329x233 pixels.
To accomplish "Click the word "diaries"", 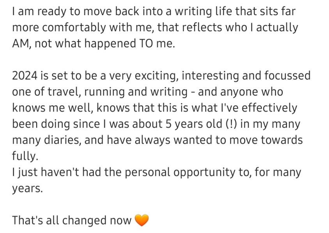I will [x=63, y=139].
